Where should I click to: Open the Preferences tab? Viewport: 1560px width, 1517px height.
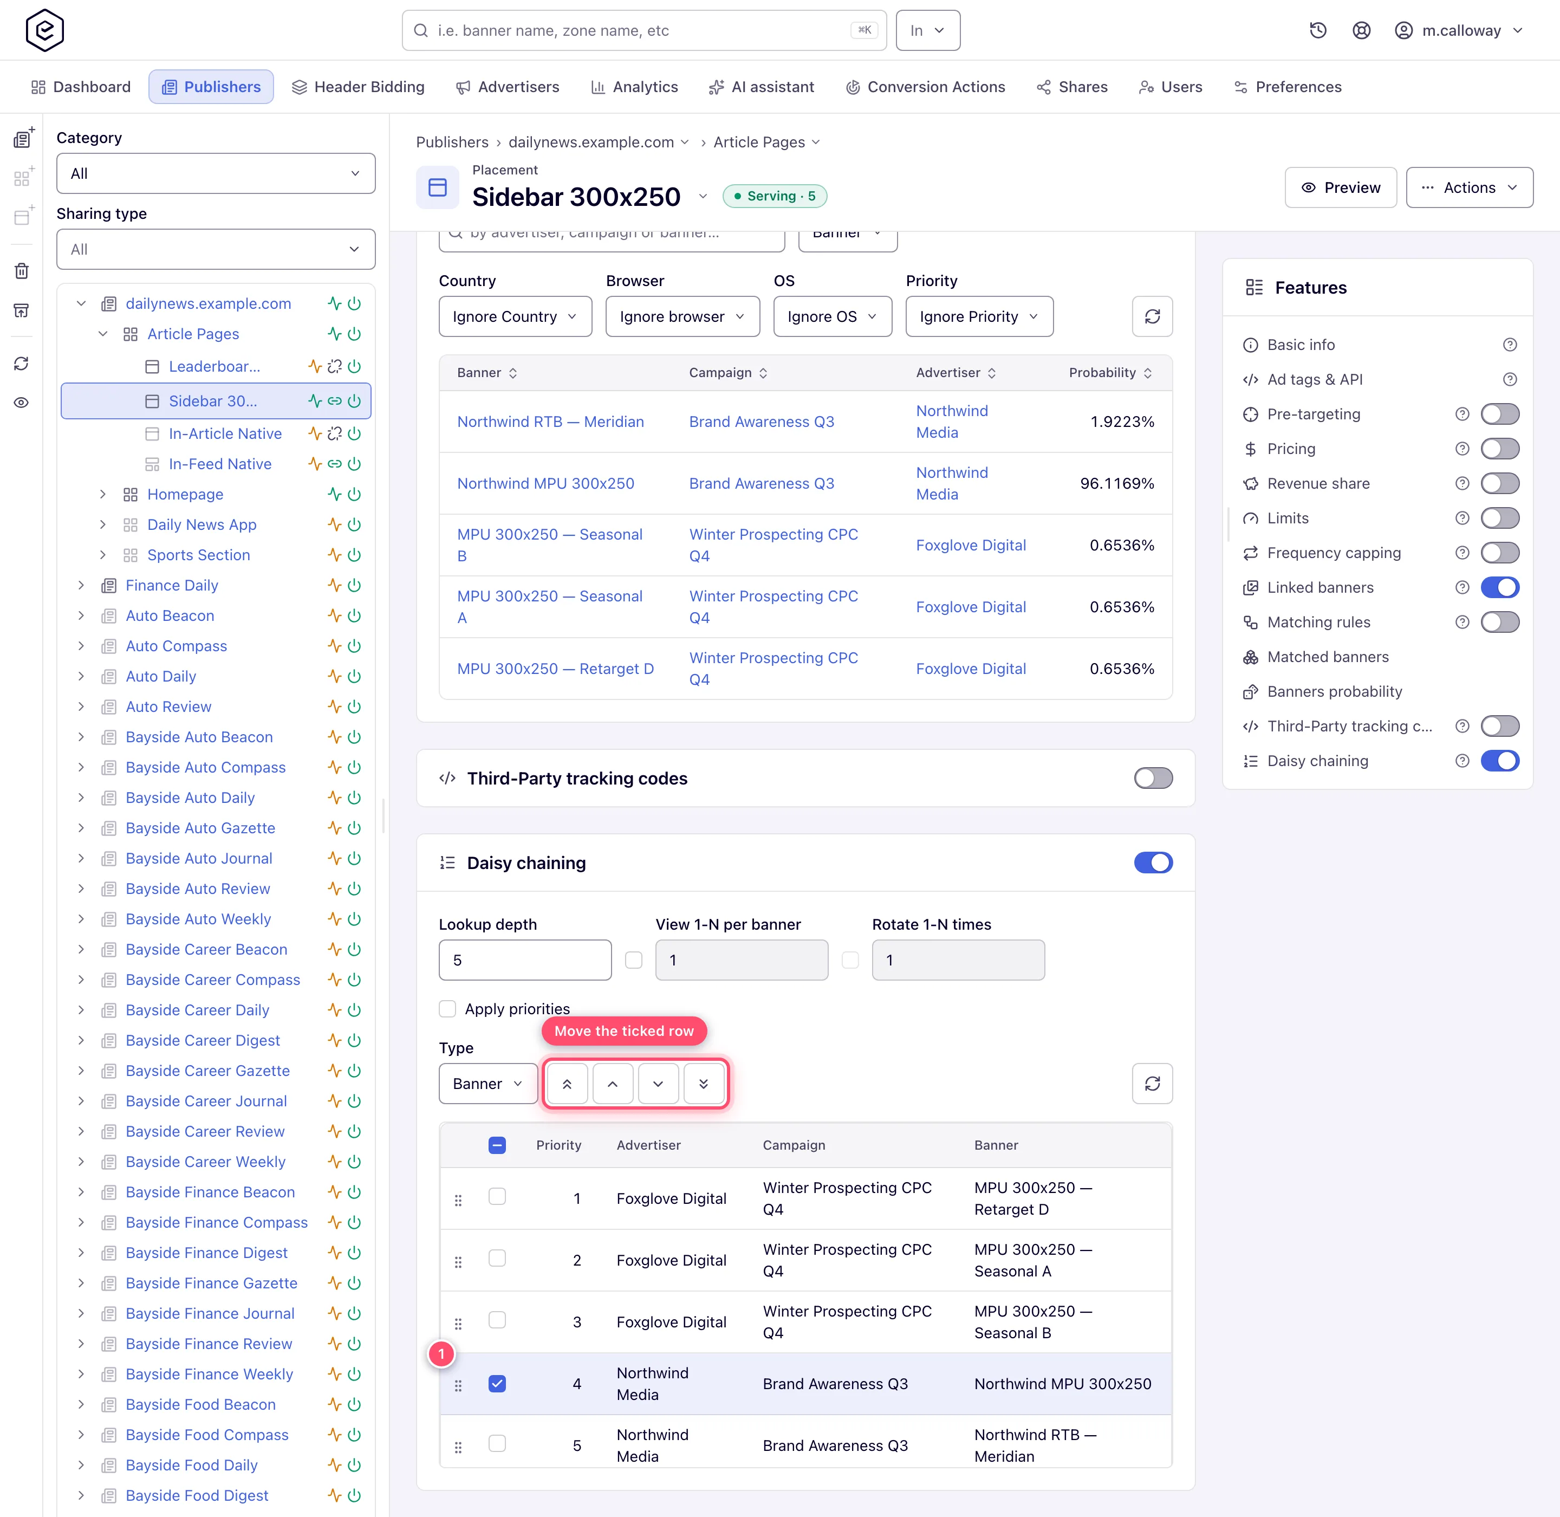(x=1288, y=87)
